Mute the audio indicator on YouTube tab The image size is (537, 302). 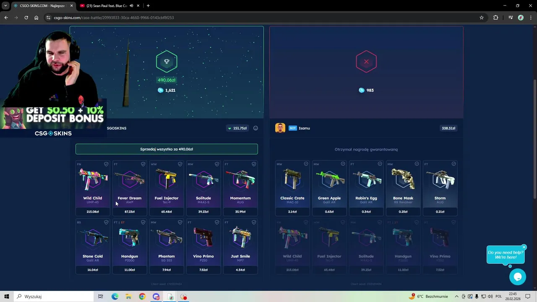(x=131, y=5)
